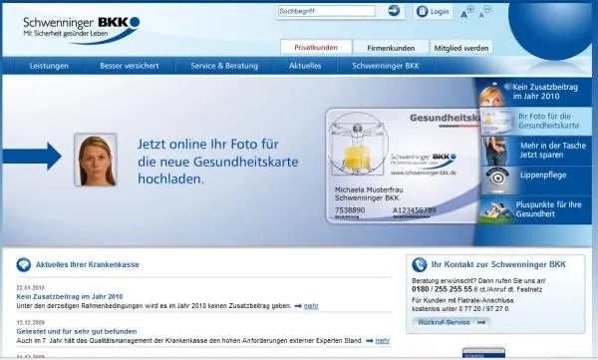Click the Rückruf-Service button
The image size is (598, 360).
point(451,322)
